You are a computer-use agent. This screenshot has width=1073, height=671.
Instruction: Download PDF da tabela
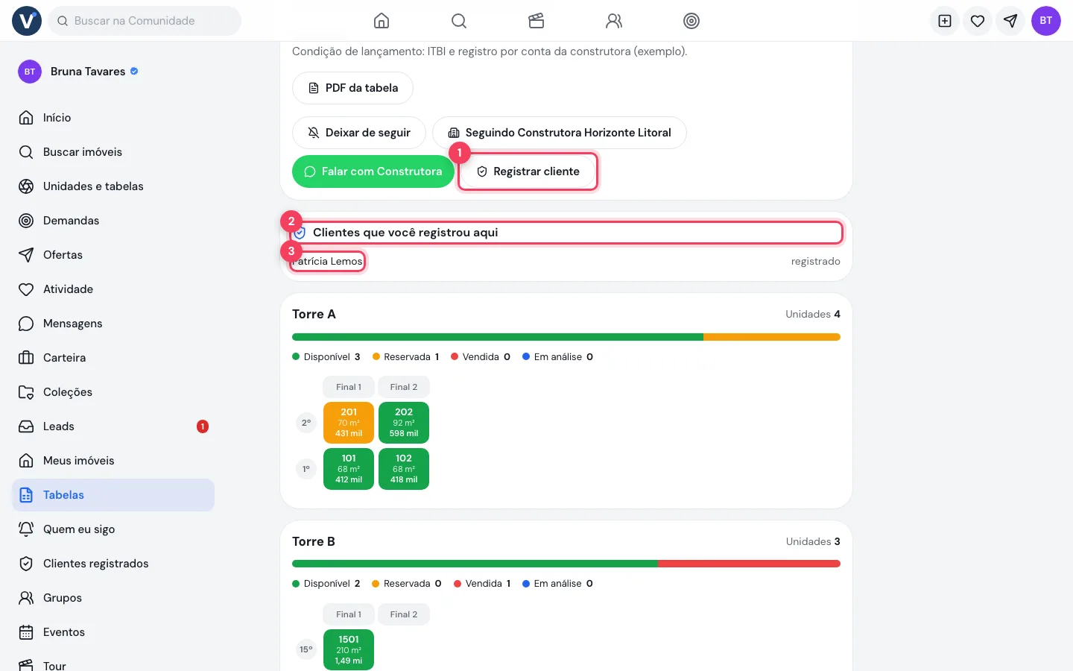(352, 88)
